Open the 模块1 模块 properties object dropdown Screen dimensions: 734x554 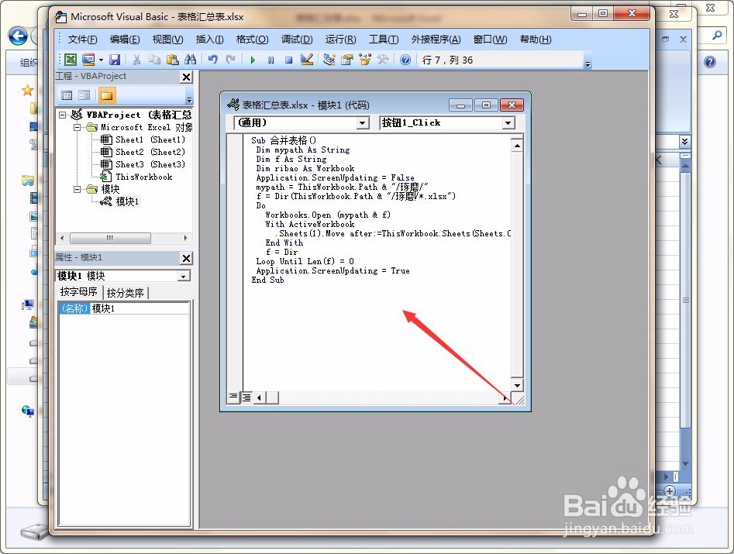[x=184, y=276]
